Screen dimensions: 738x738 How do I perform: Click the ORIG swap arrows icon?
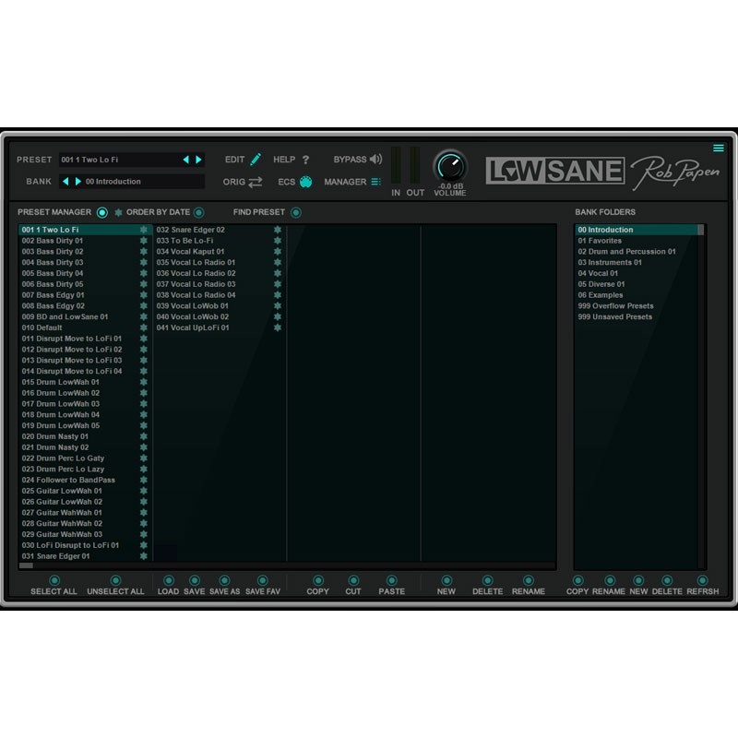[256, 182]
